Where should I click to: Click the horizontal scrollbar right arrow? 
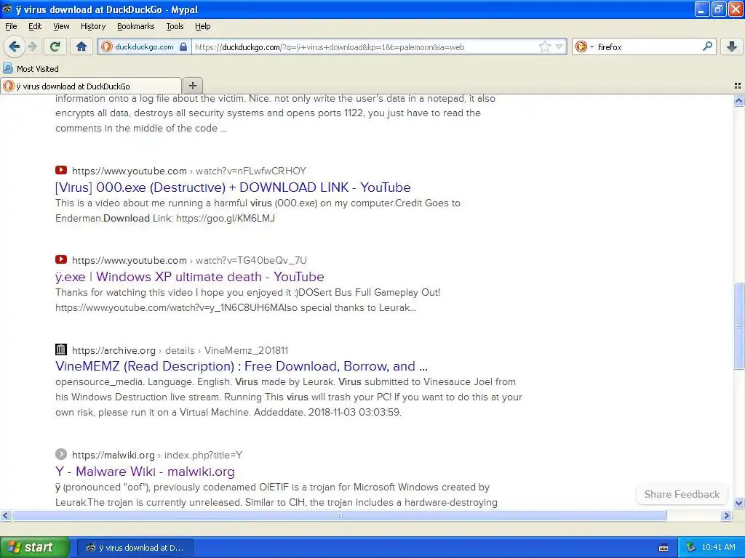click(726, 515)
